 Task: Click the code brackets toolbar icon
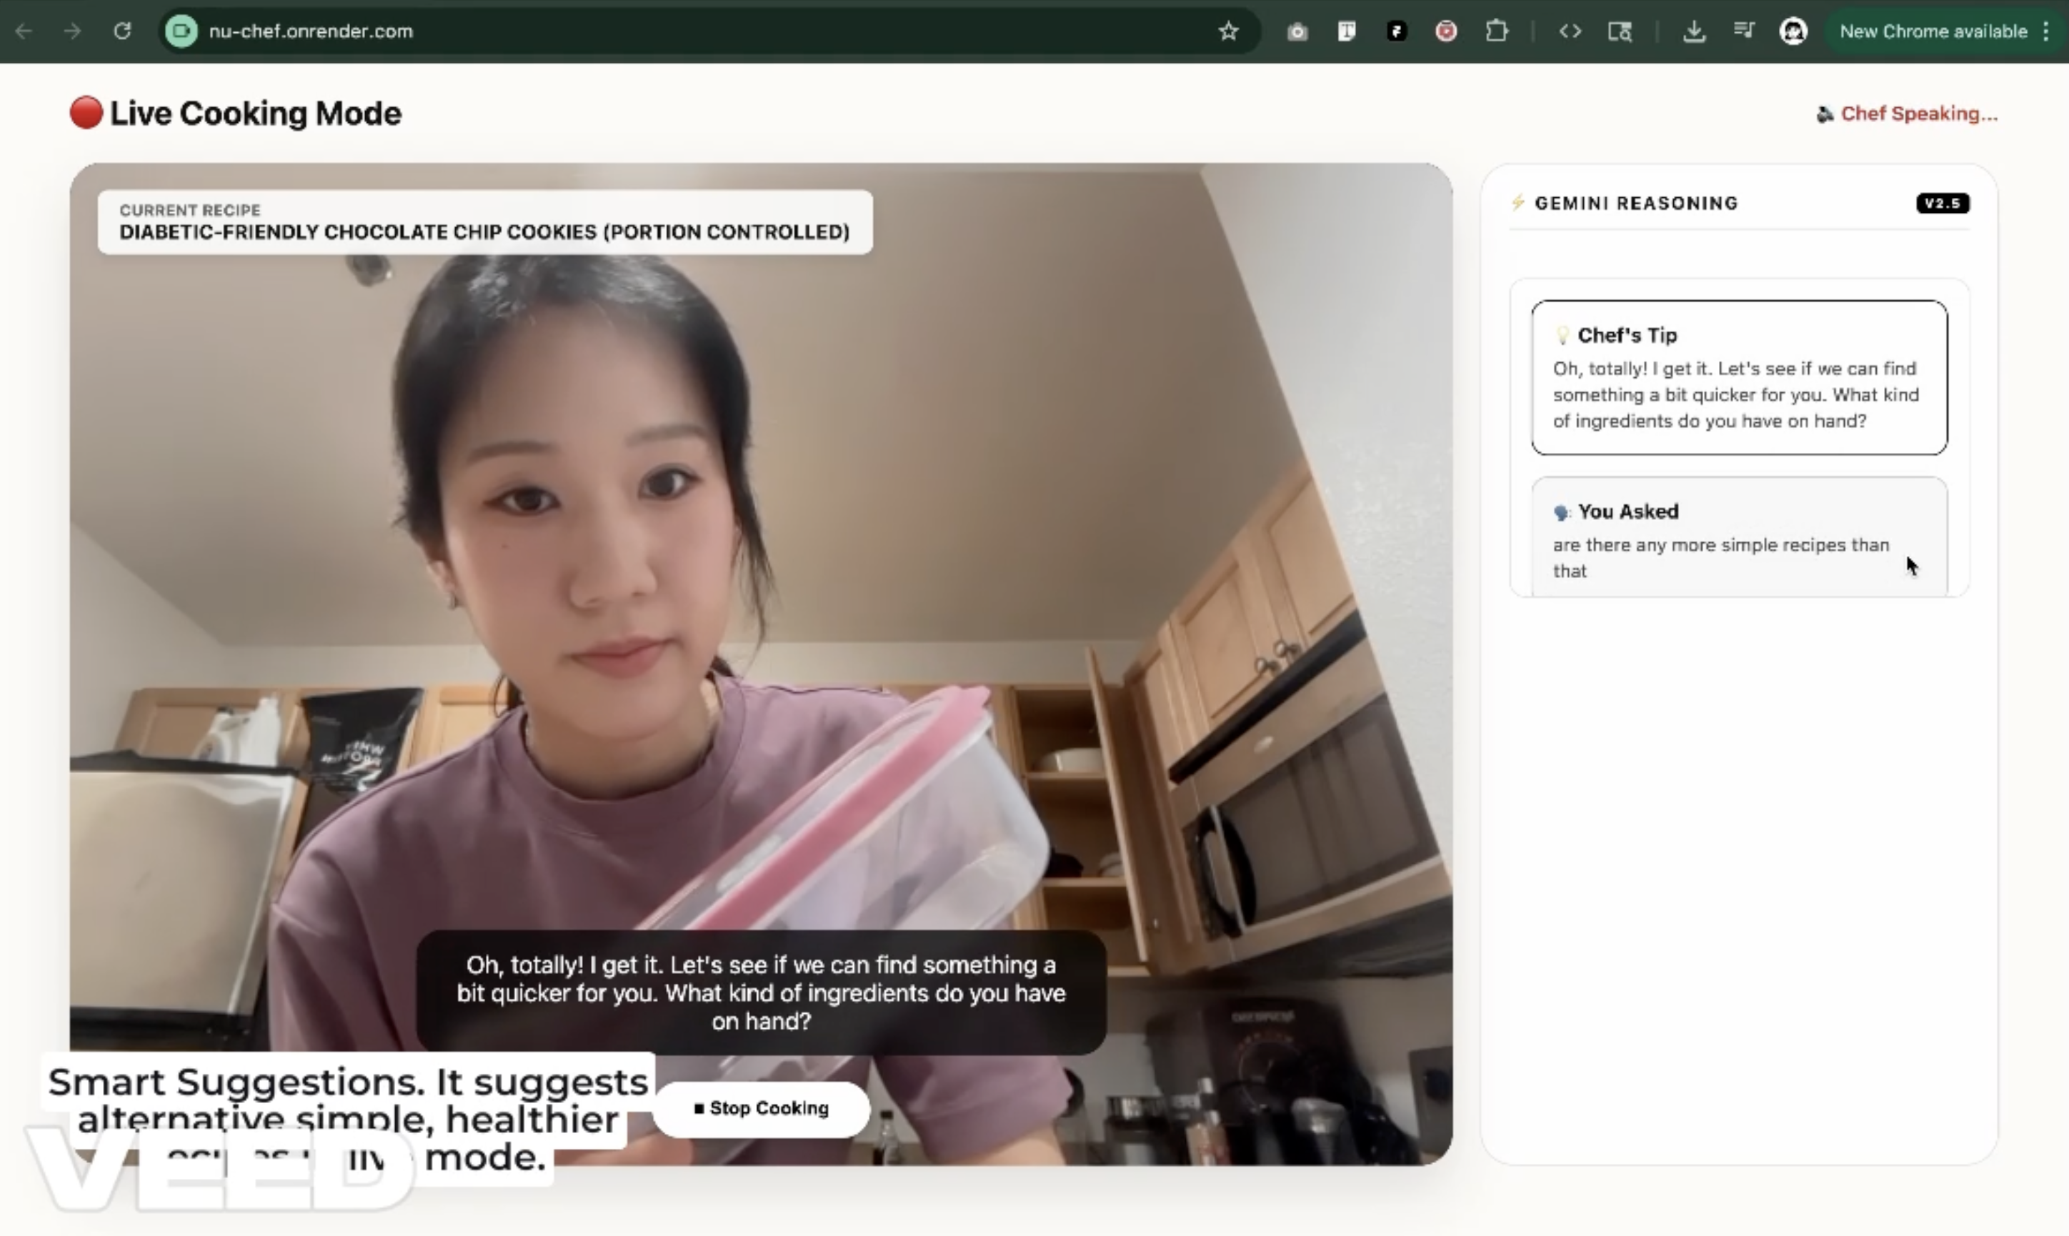tap(1570, 31)
